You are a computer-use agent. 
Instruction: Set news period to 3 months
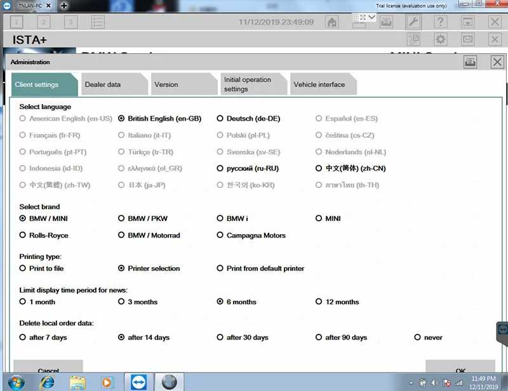[x=138, y=302]
